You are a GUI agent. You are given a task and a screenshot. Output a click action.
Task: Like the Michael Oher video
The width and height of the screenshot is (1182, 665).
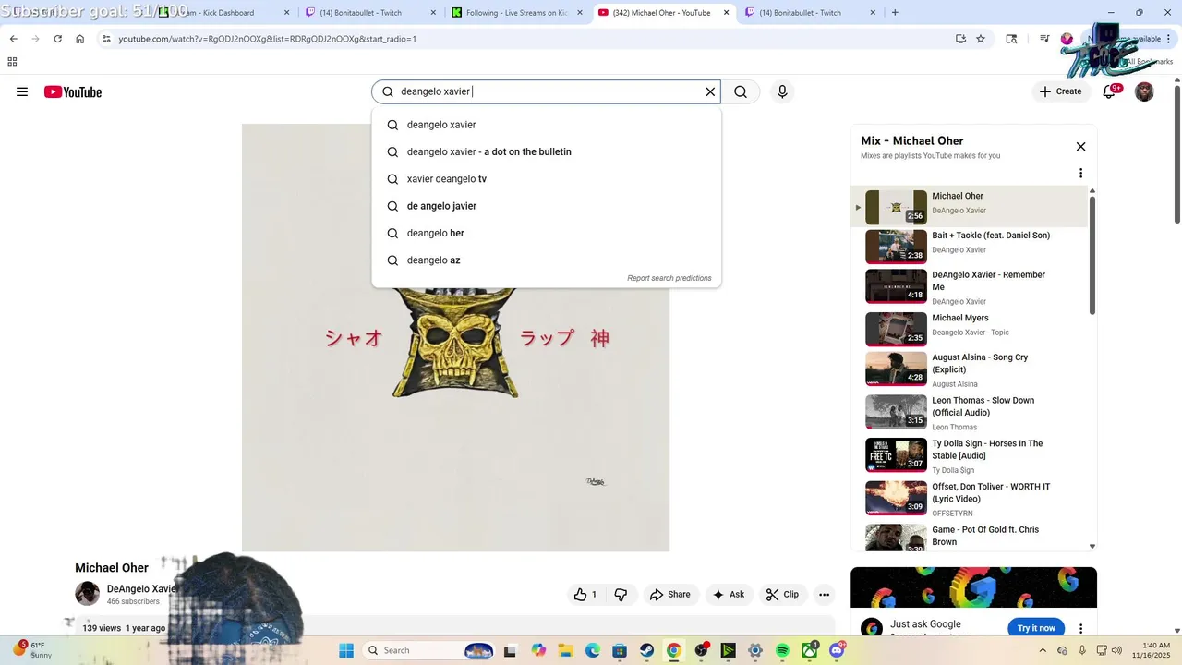pyautogui.click(x=585, y=595)
